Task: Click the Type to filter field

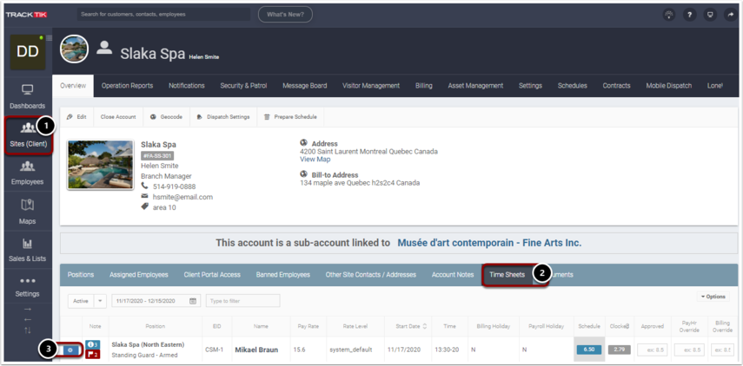Action: [242, 301]
